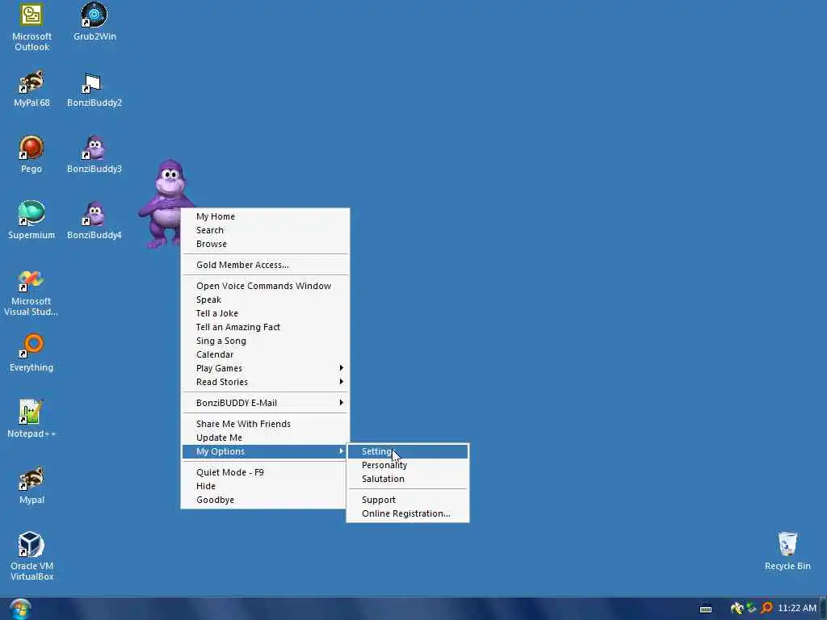Image resolution: width=827 pixels, height=620 pixels.
Task: Click the BonziBuddy3 desktop shortcut
Action: pos(94,154)
